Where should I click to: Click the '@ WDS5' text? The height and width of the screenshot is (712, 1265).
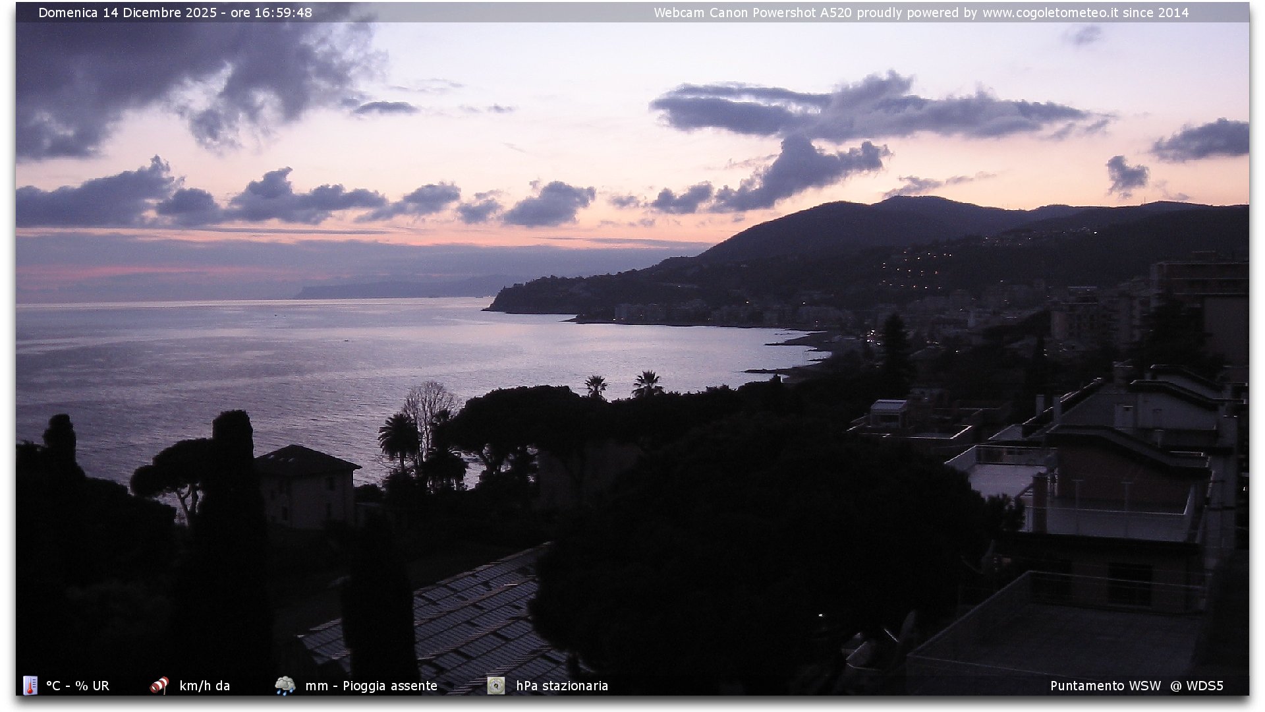(1196, 686)
